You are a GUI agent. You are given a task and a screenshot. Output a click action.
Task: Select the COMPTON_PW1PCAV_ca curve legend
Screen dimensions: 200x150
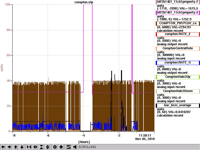(x=178, y=23)
